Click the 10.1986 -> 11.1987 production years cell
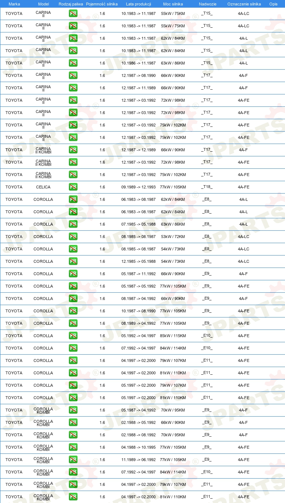 tap(138, 63)
